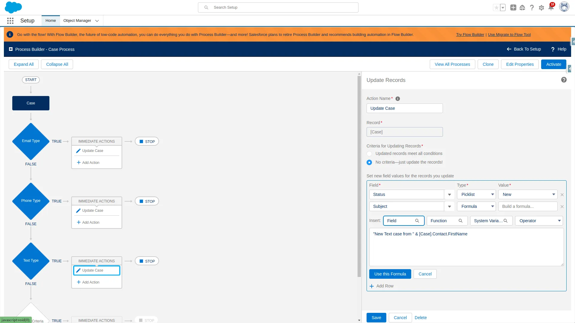Click the apps grid icon in top left corner
The image size is (575, 323).
click(10, 21)
